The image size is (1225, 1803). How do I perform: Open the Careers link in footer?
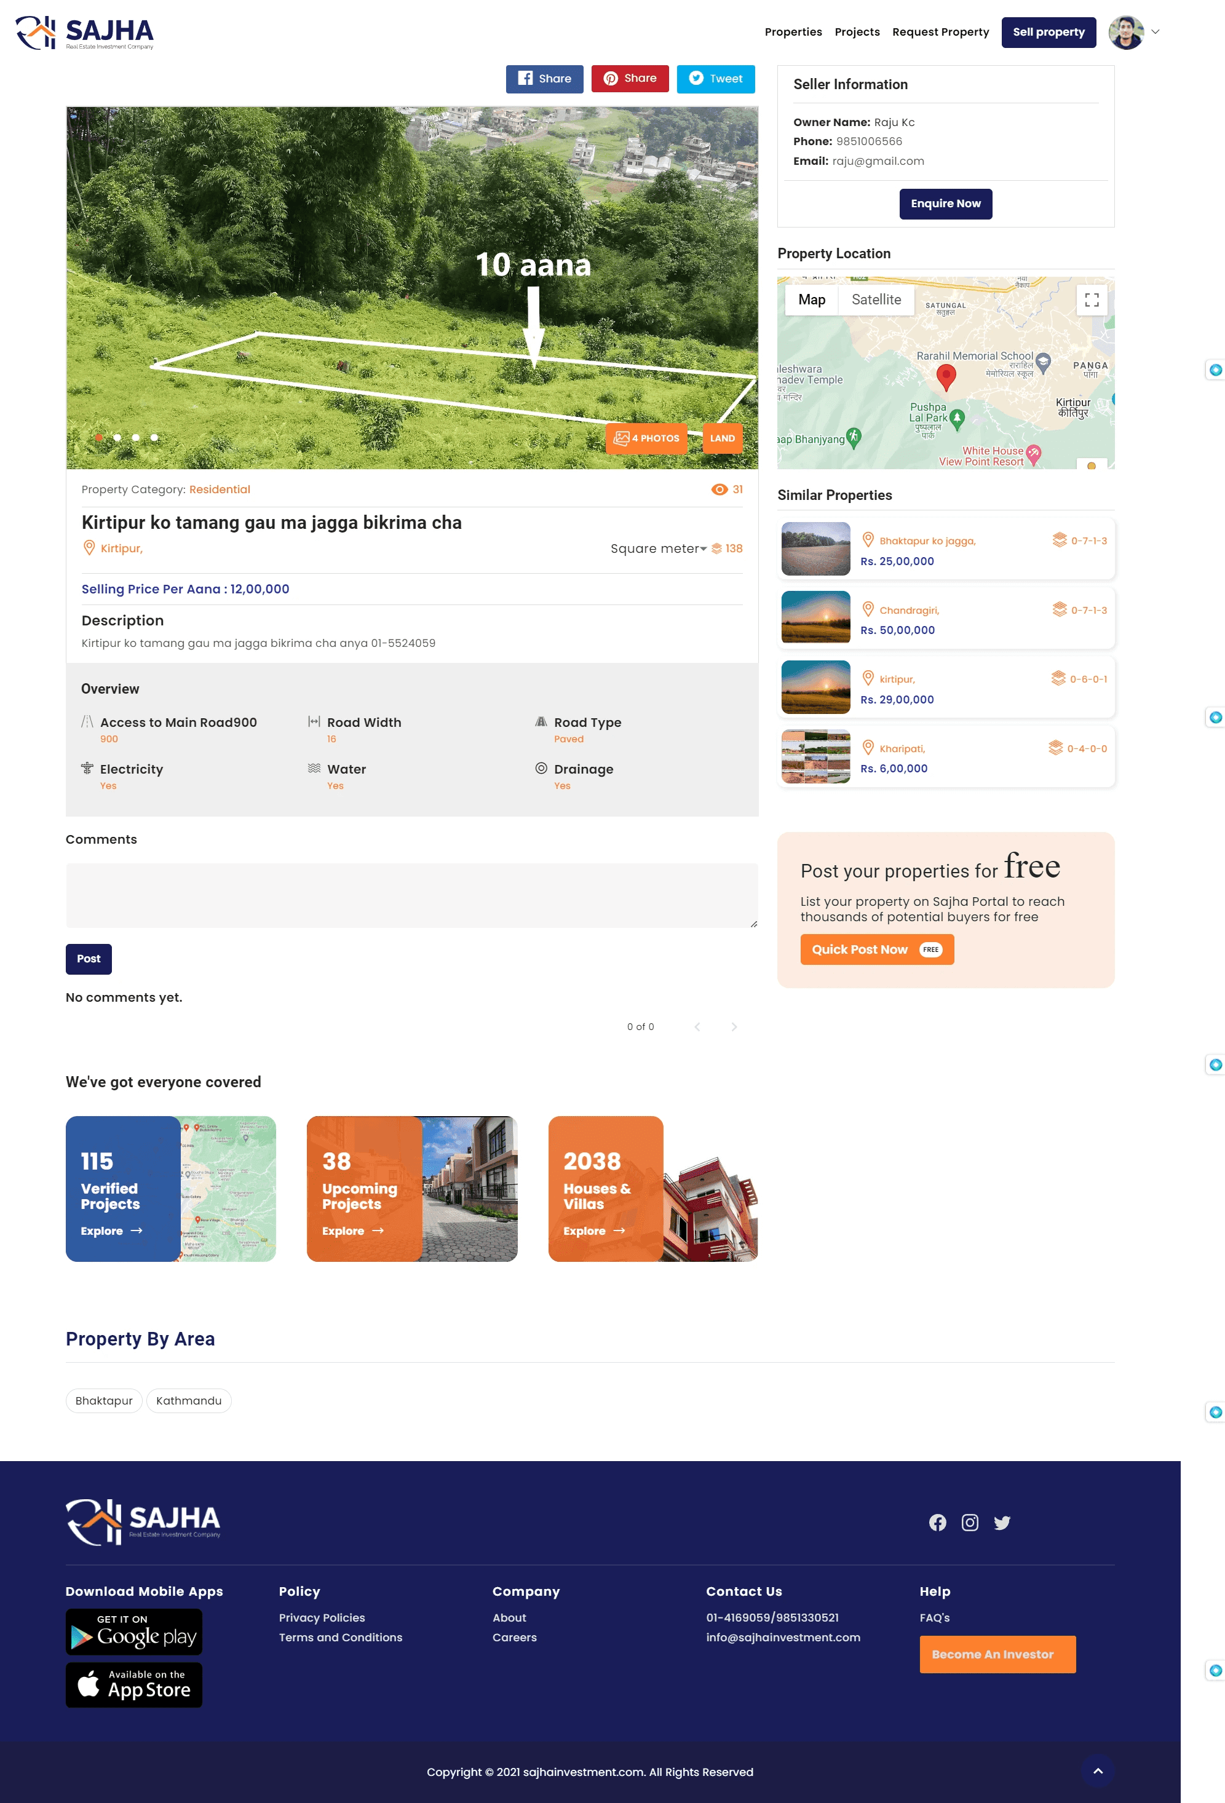click(x=514, y=1638)
